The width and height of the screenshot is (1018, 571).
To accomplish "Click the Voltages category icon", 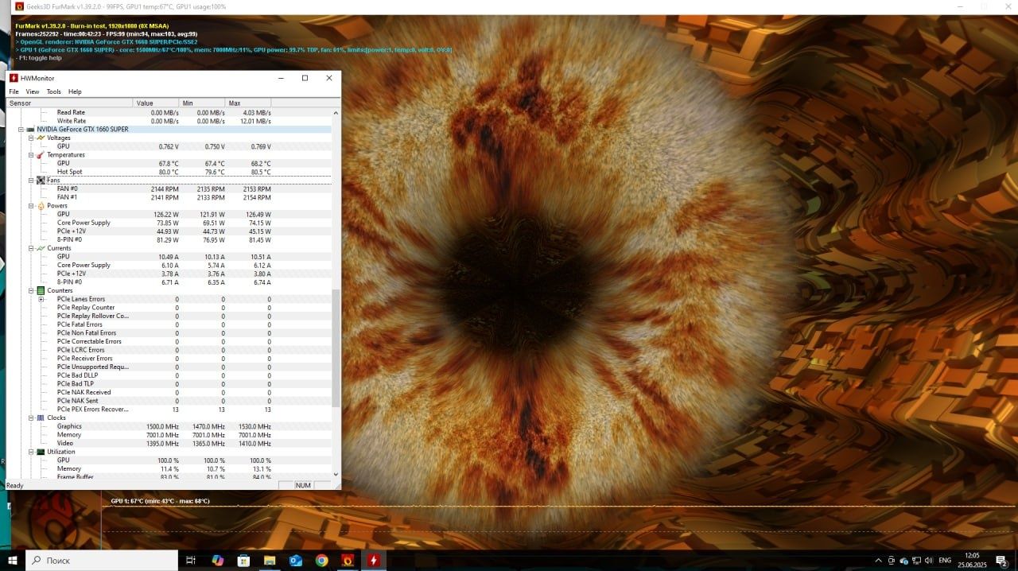I will click(x=41, y=138).
